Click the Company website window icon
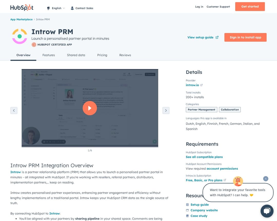The width and height of the screenshot is (277, 221). pos(187,210)
